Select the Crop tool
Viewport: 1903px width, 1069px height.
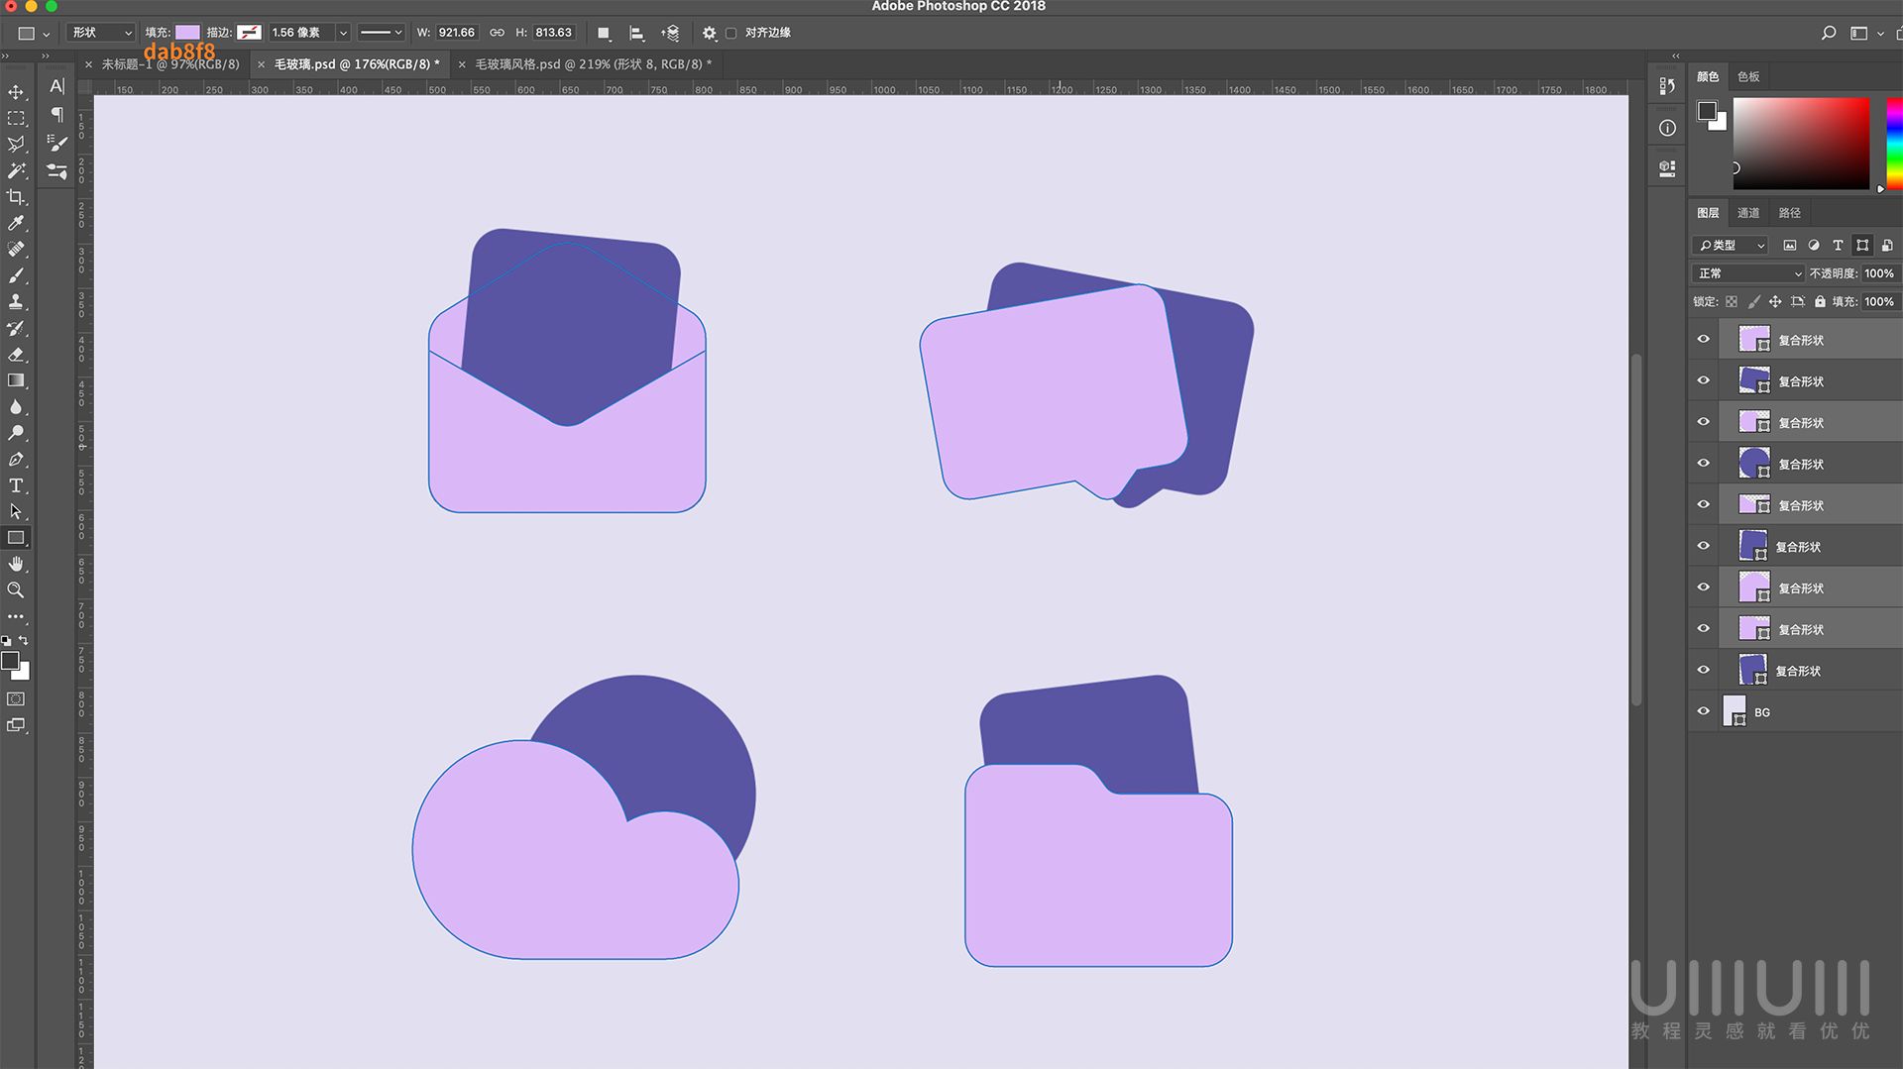(16, 197)
